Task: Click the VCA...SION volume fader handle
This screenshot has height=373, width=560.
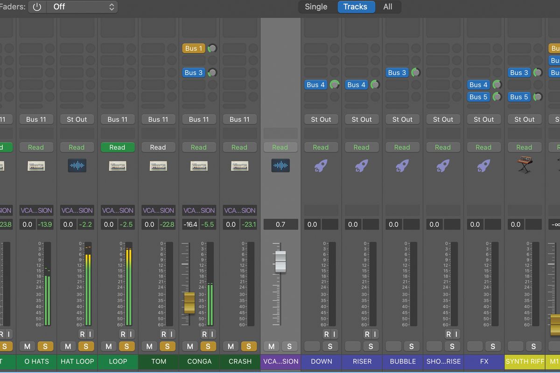Action: [x=280, y=262]
